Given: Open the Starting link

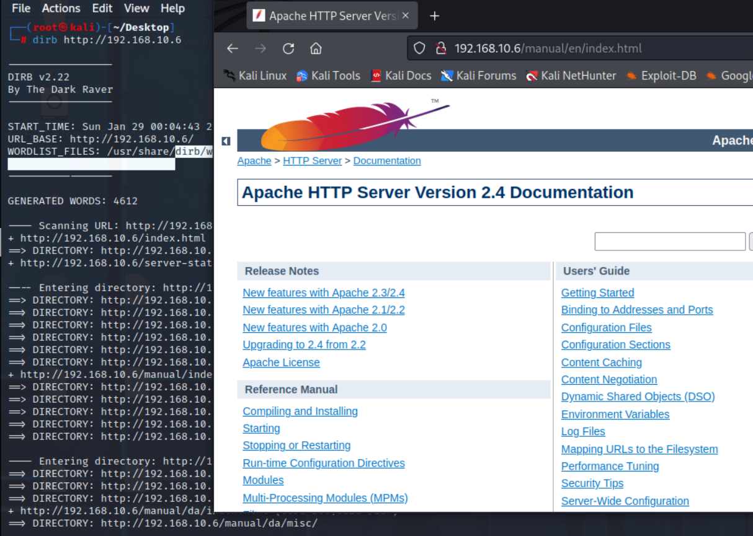Looking at the screenshot, I should click(261, 428).
